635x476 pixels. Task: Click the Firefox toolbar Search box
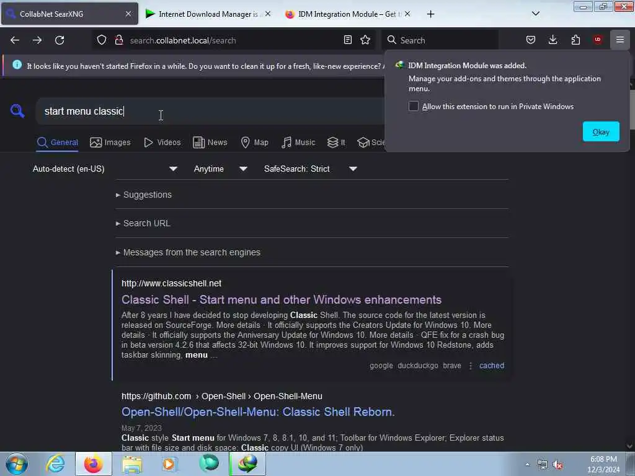tap(440, 40)
